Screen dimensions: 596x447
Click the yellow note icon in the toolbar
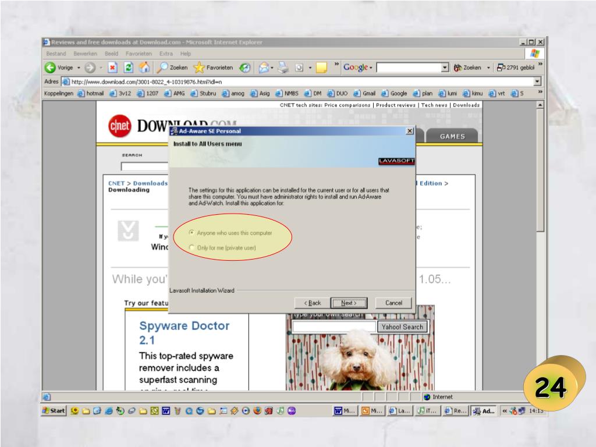click(321, 68)
